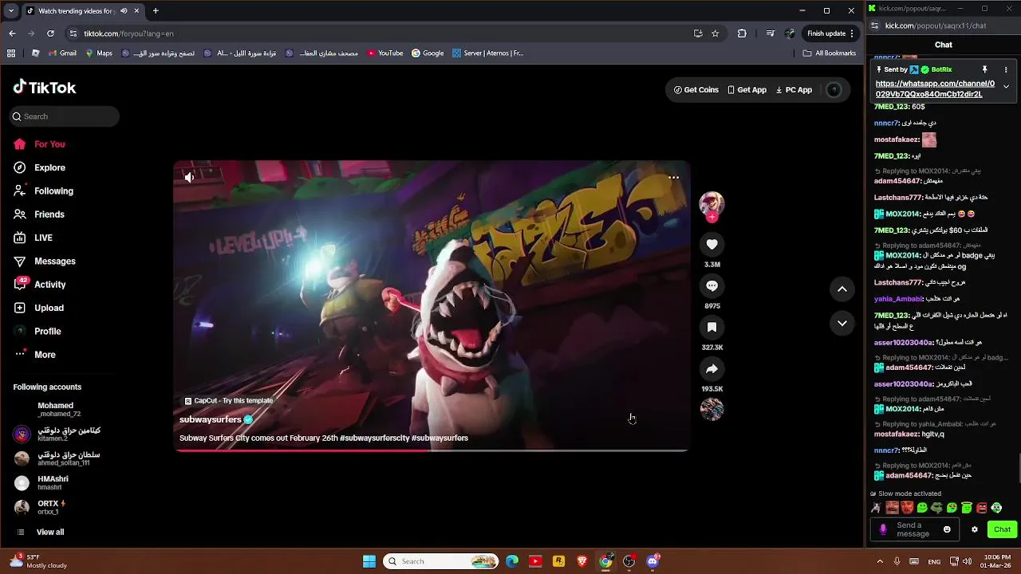Open the Chrome apps grid icon
Screen dimensions: 1021x574
[11, 53]
